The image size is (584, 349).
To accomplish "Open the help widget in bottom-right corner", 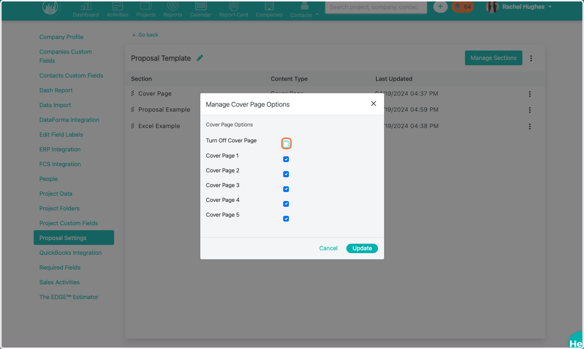I will click(x=576, y=341).
